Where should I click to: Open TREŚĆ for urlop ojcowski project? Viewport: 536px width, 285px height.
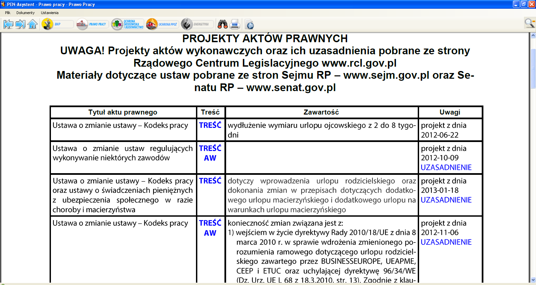[210, 125]
